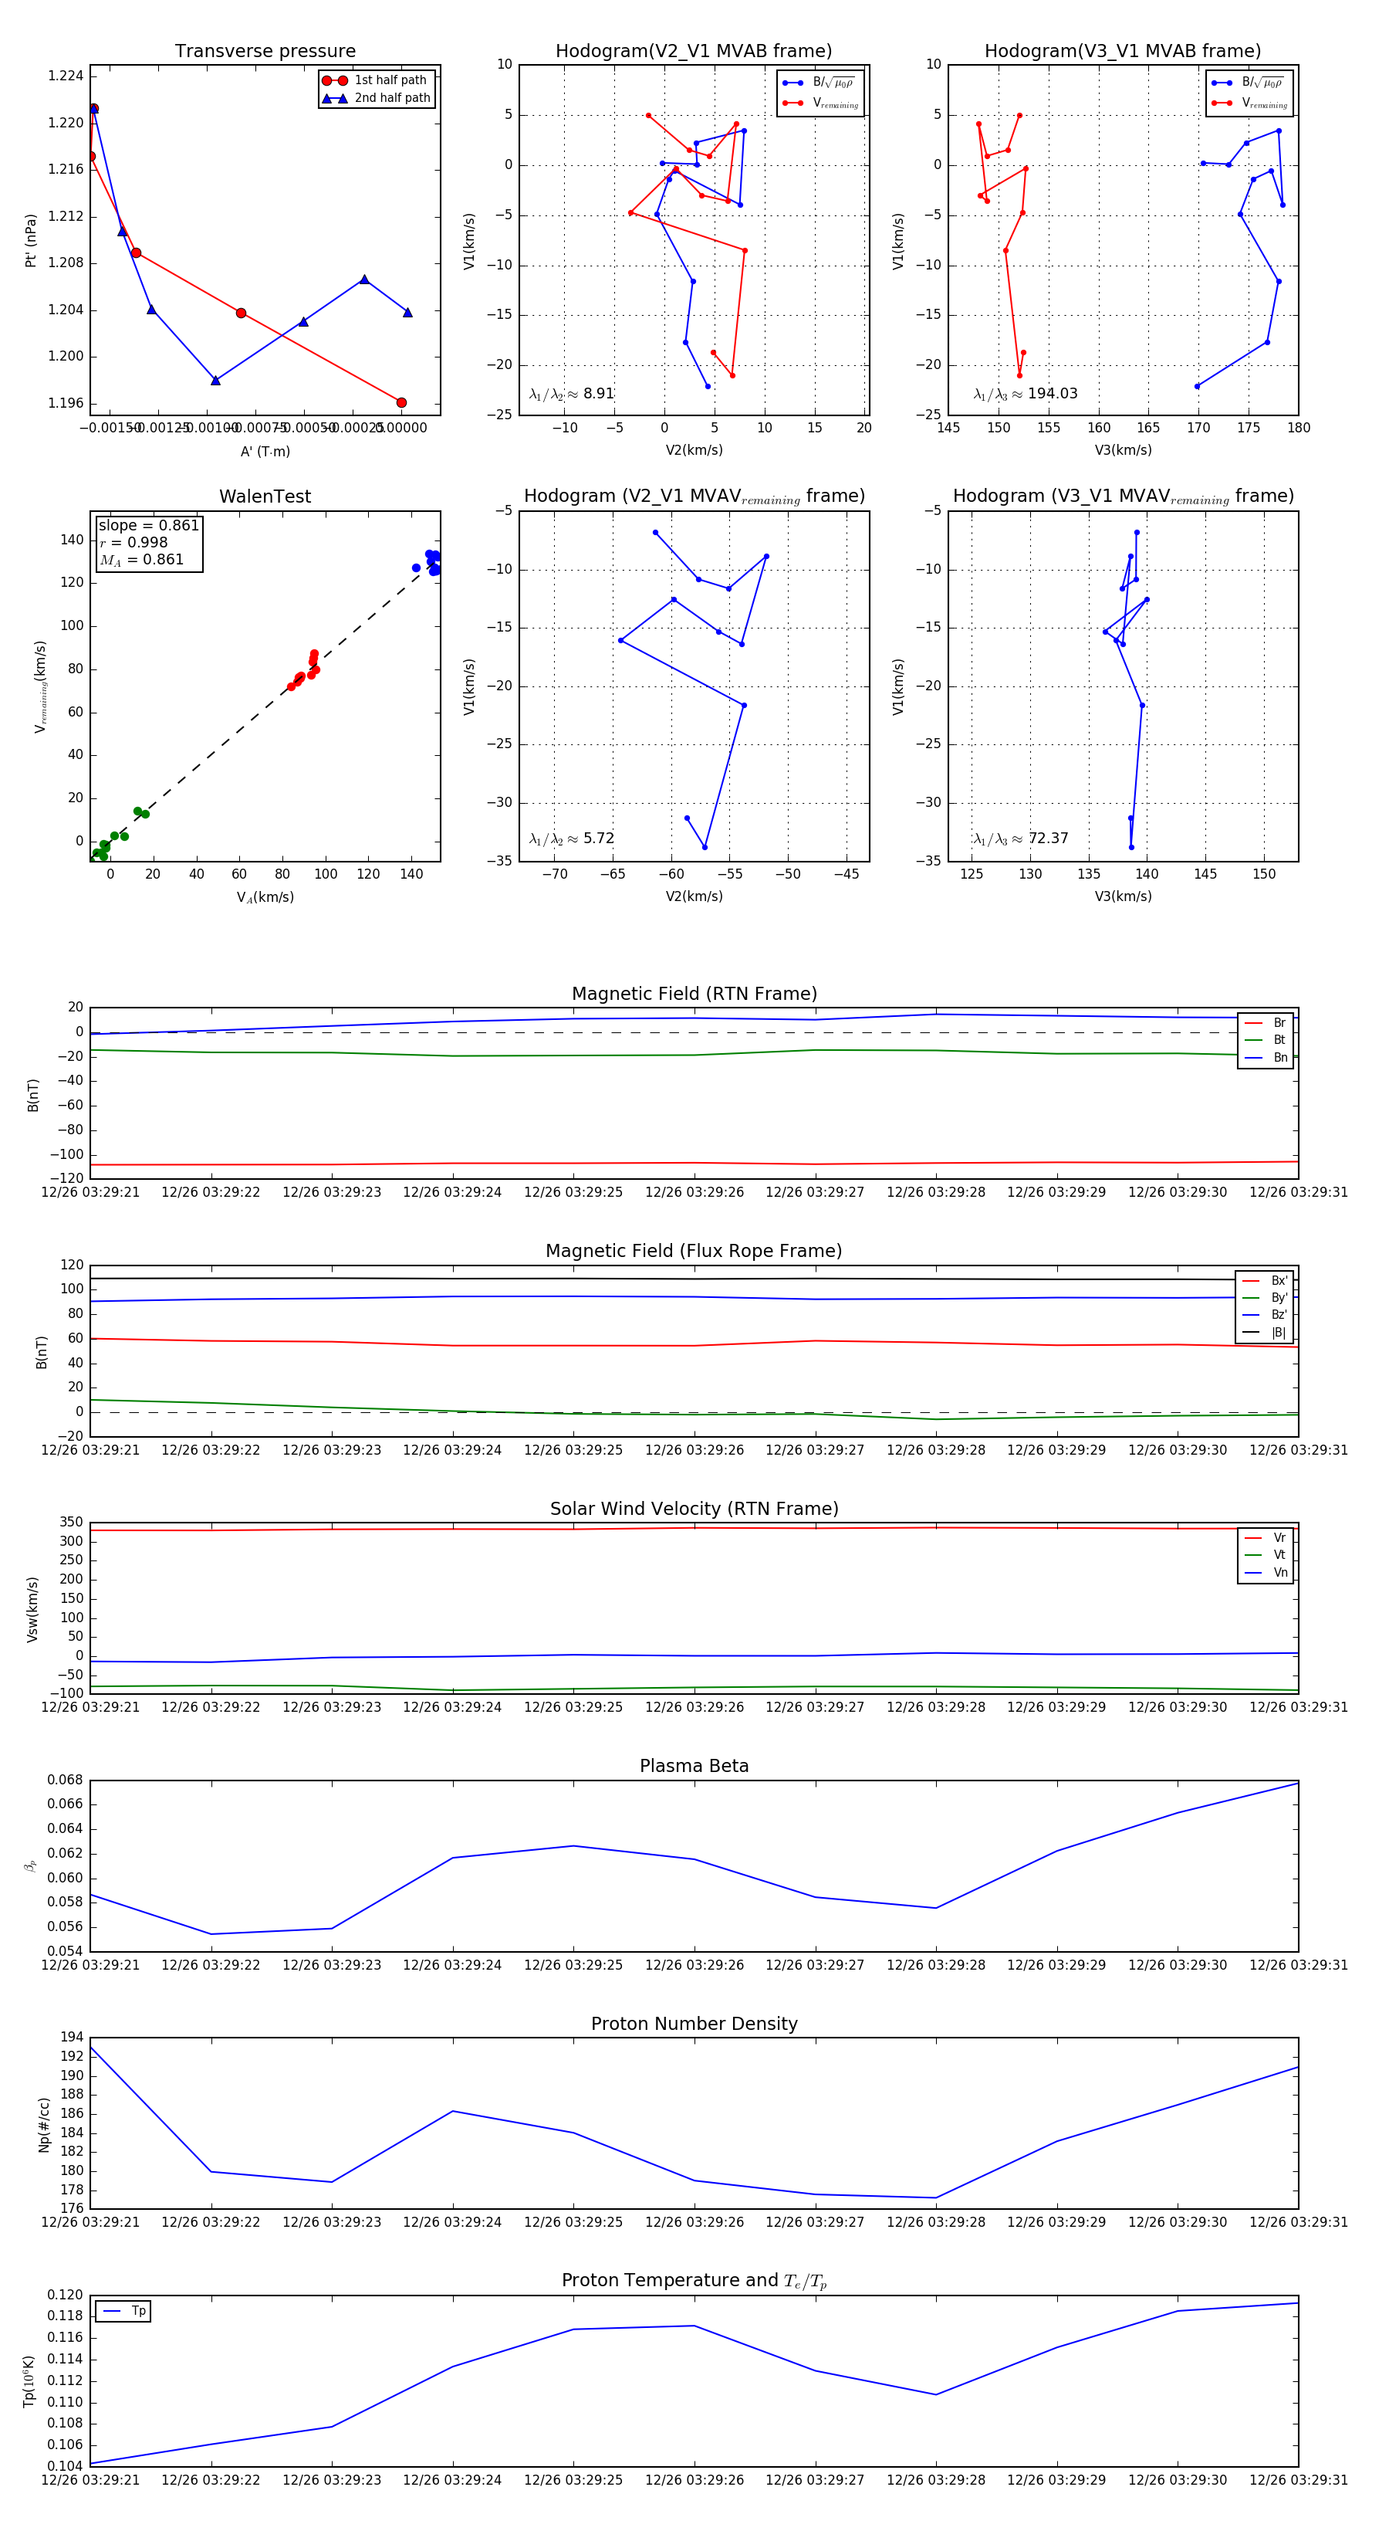The height and width of the screenshot is (2548, 1389).
Task: Click the Proton Number Density title
Action: (694, 2024)
